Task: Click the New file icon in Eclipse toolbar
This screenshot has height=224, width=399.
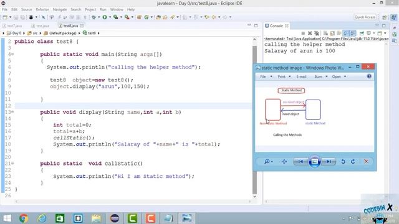Action: click(5, 17)
